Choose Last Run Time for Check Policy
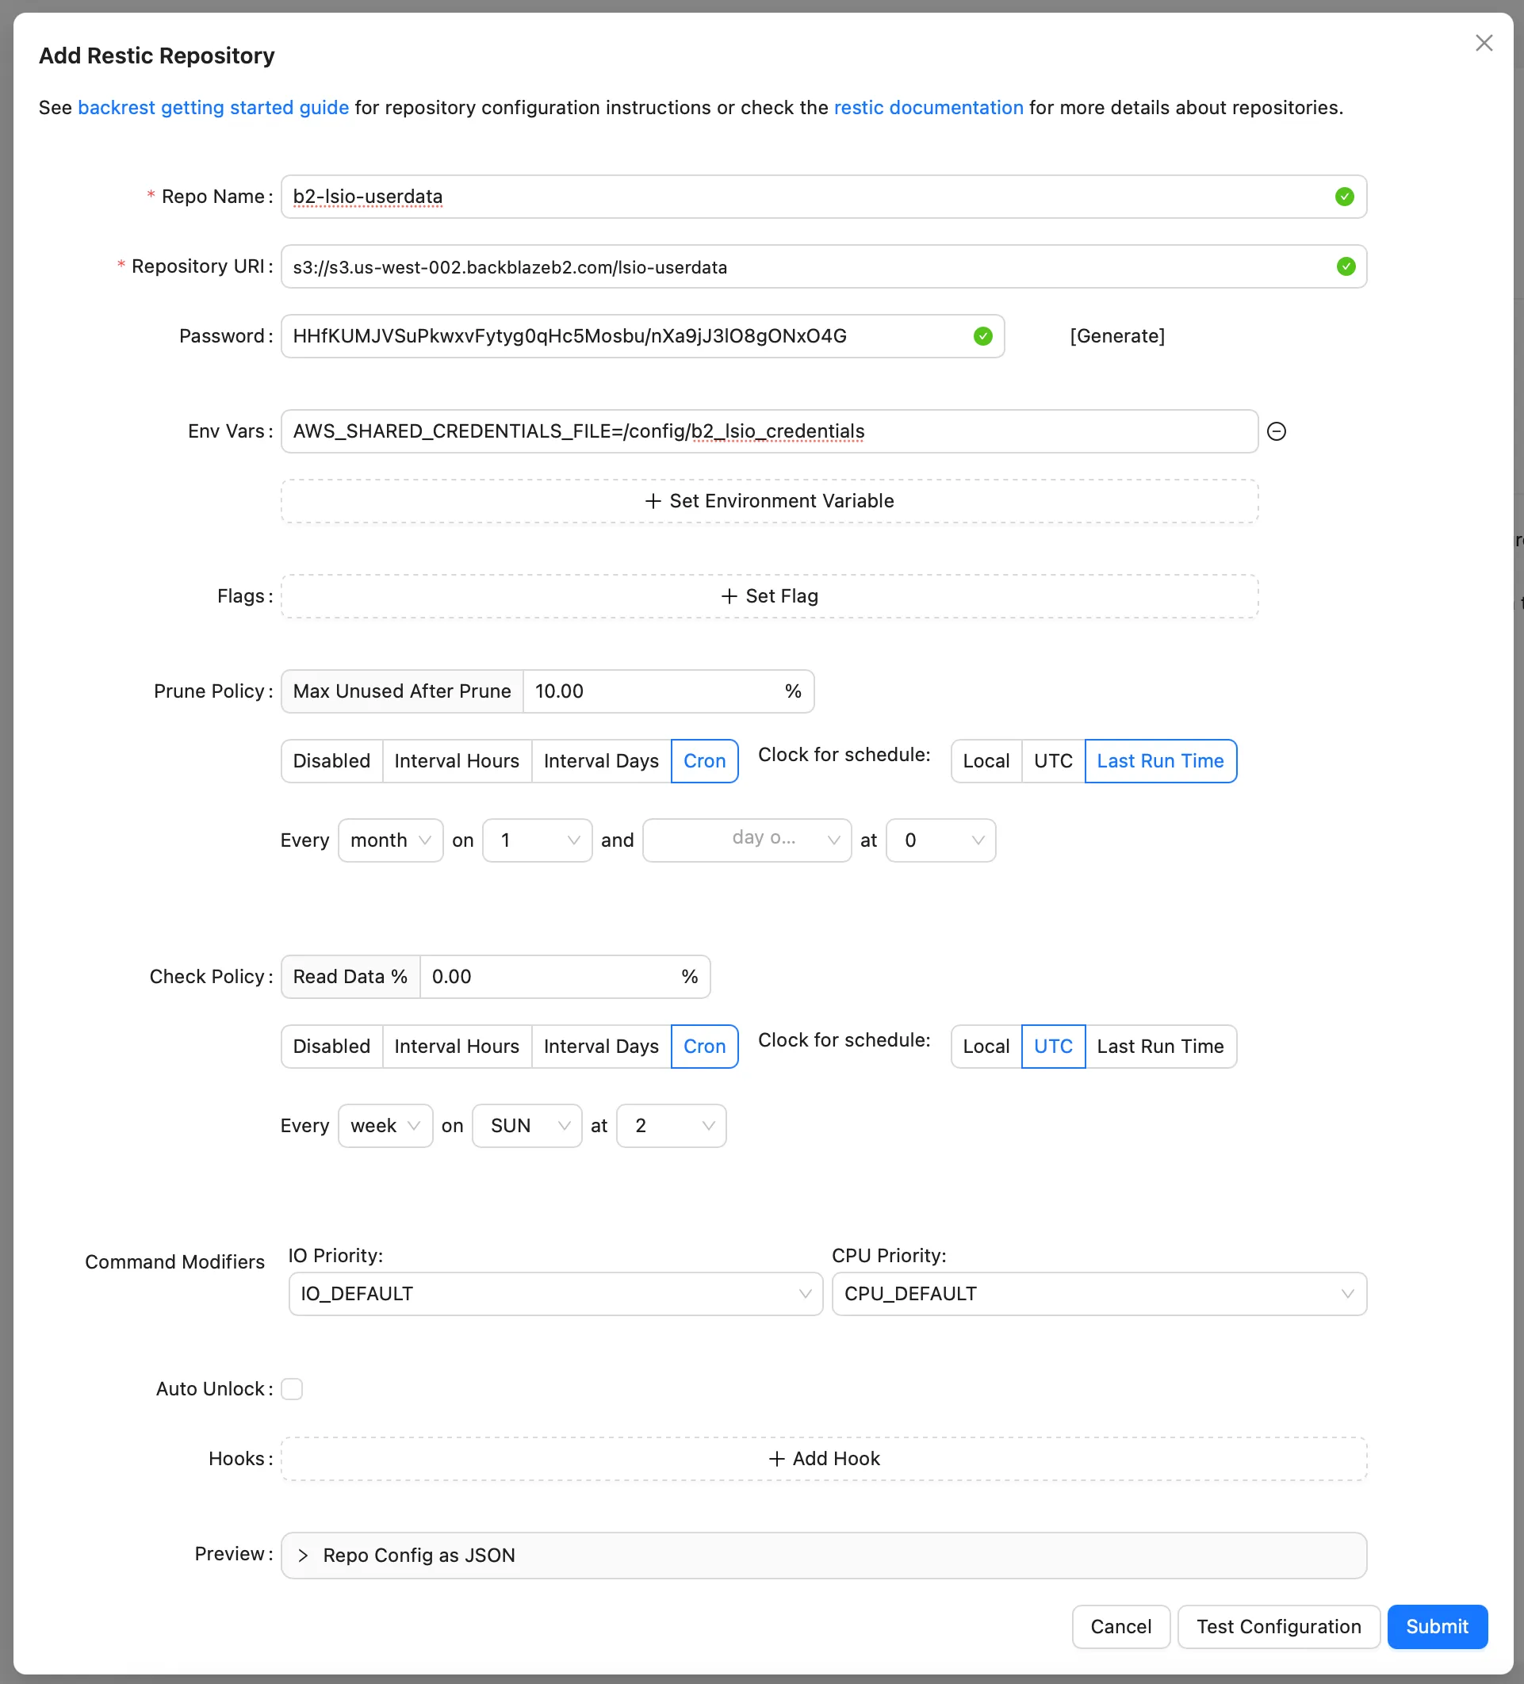 click(x=1161, y=1047)
